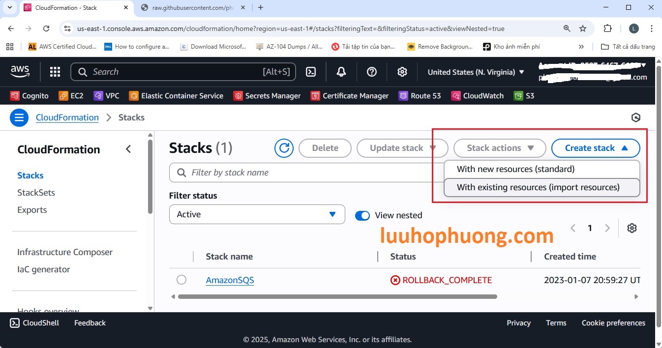Click the horizontal scrollbar under stacks table
This screenshot has height=348, width=662.
[x=337, y=297]
